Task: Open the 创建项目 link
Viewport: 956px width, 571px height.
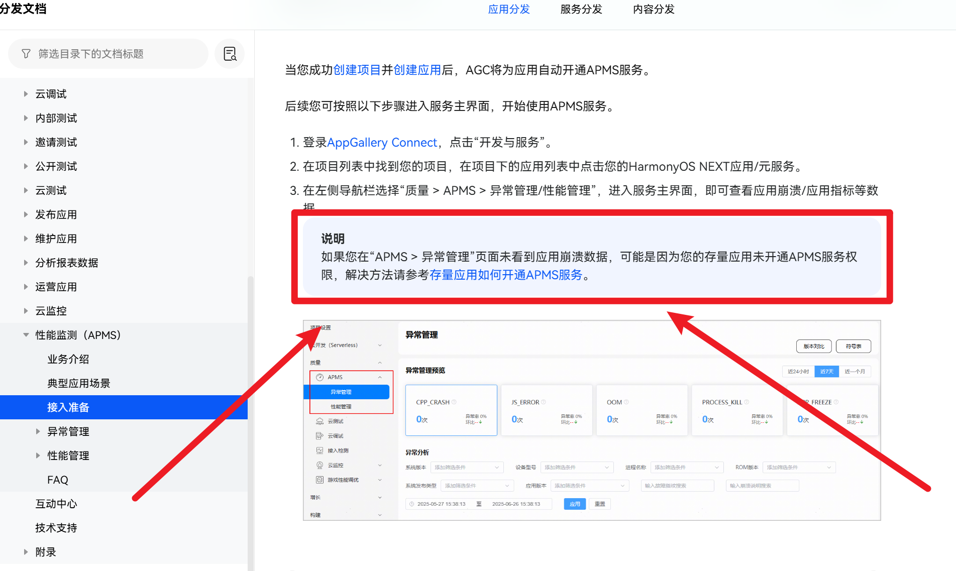Action: tap(357, 70)
